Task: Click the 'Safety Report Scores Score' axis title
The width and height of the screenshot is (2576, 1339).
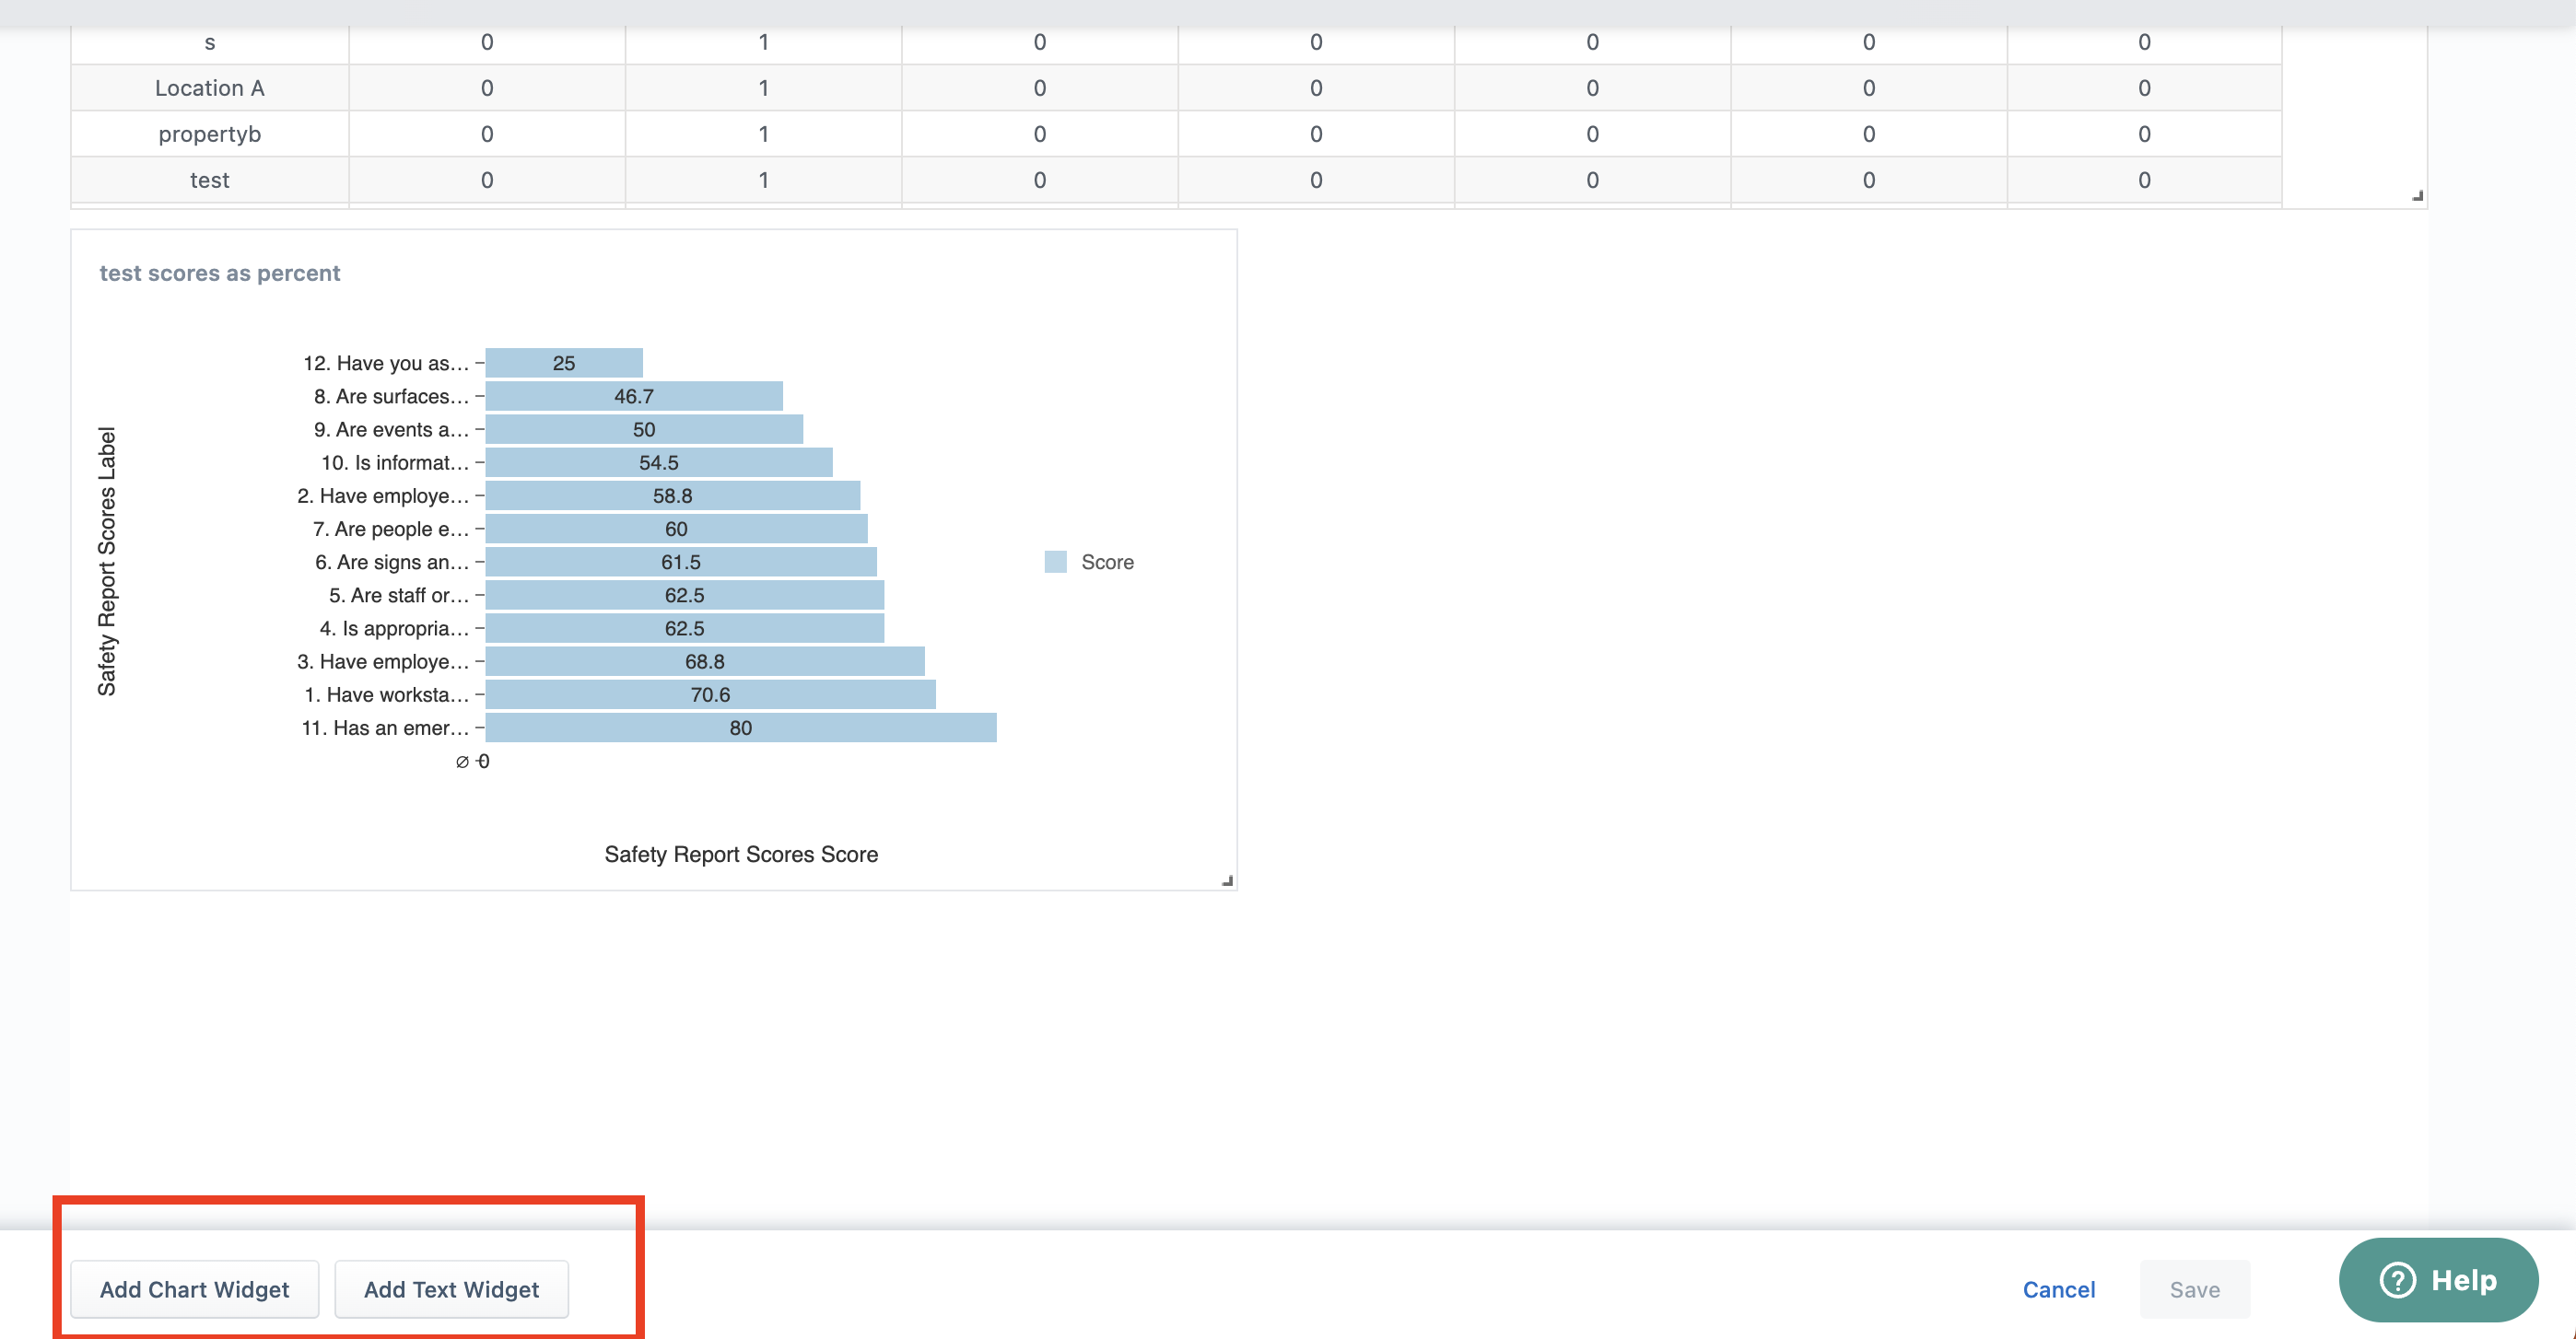Action: point(741,855)
